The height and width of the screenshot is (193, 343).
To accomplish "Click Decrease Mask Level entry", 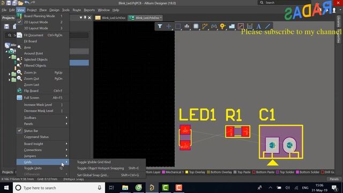I will point(43,111).
